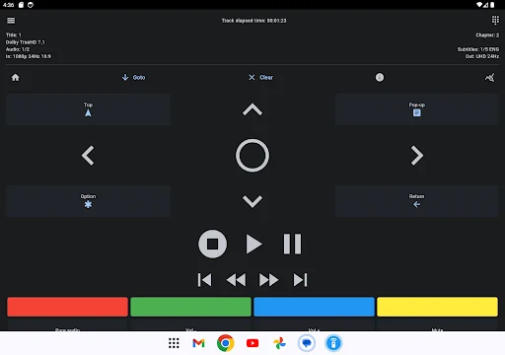Click the 'Dolby TrueHD 7.1' text
The height and width of the screenshot is (355, 505).
[26, 42]
